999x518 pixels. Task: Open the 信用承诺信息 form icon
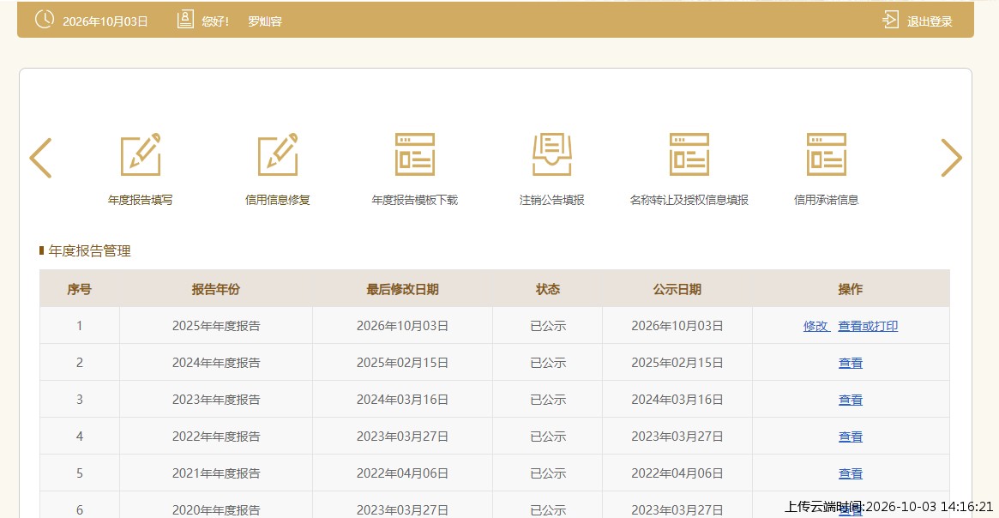point(827,154)
